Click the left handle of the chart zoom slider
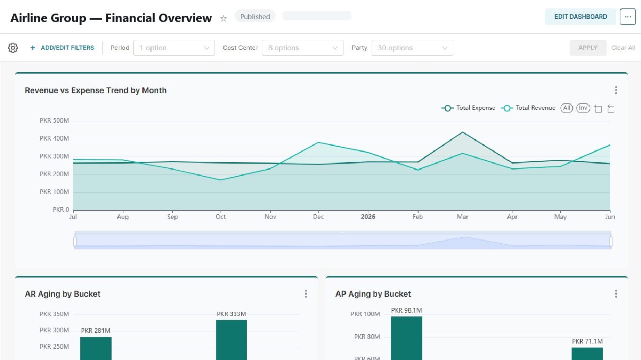This screenshot has width=641, height=360. click(x=75, y=241)
